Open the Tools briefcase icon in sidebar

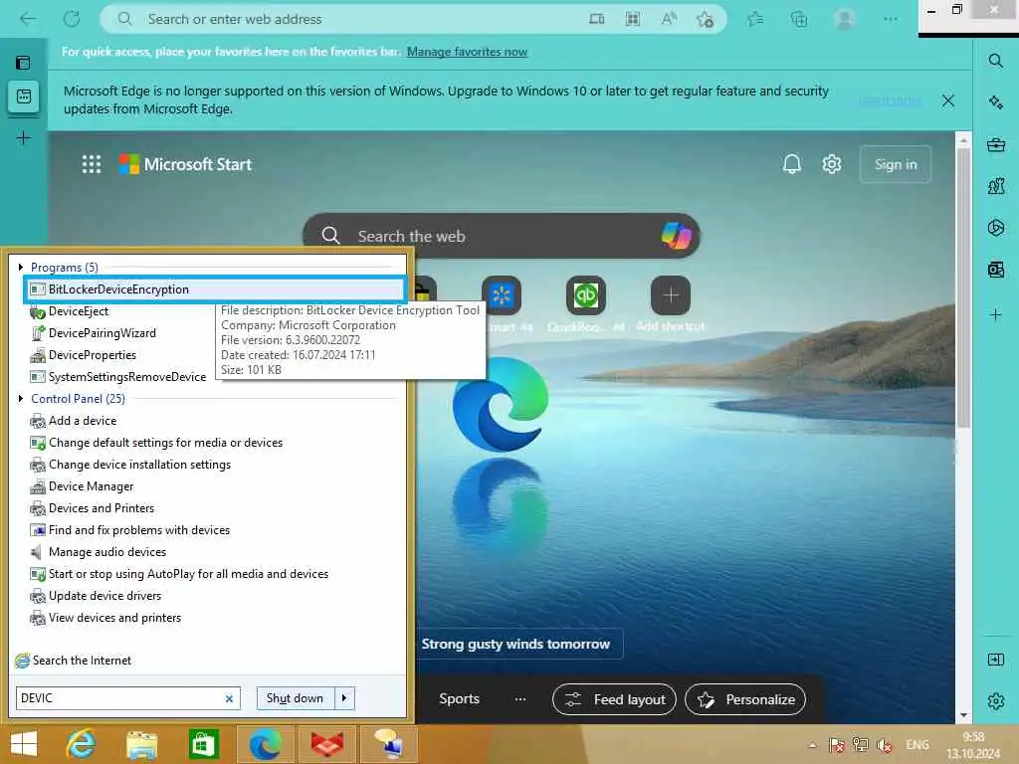(995, 144)
